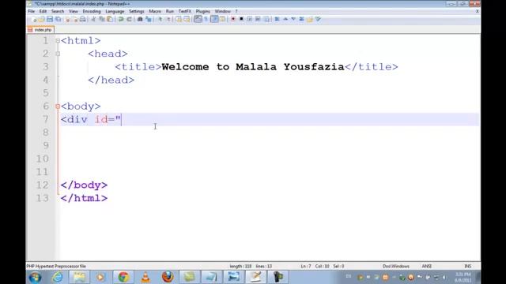Save the current recorded macro icon
This screenshot has height=284, width=506.
pos(266,19)
